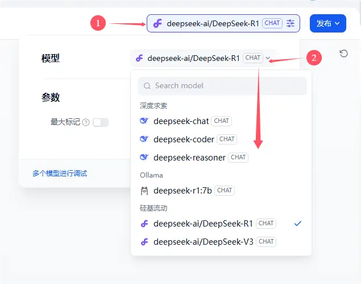This screenshot has width=361, height=284.
Task: Click the CHAT badge beside deepseek-reasoner
Action: point(238,158)
